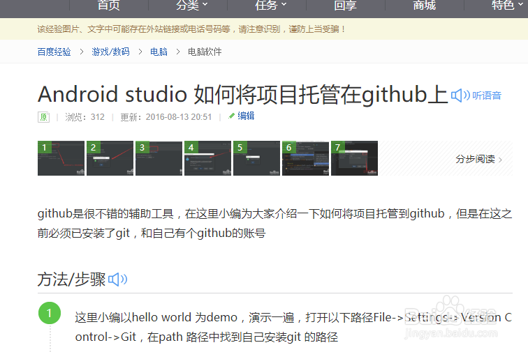Play audio via 方法/步骤 speaker icon

point(117,280)
